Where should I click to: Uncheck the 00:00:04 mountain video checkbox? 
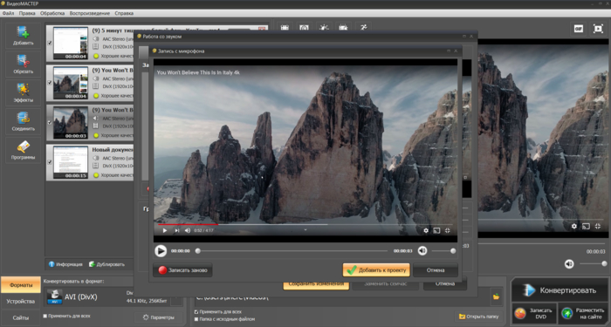[50, 83]
